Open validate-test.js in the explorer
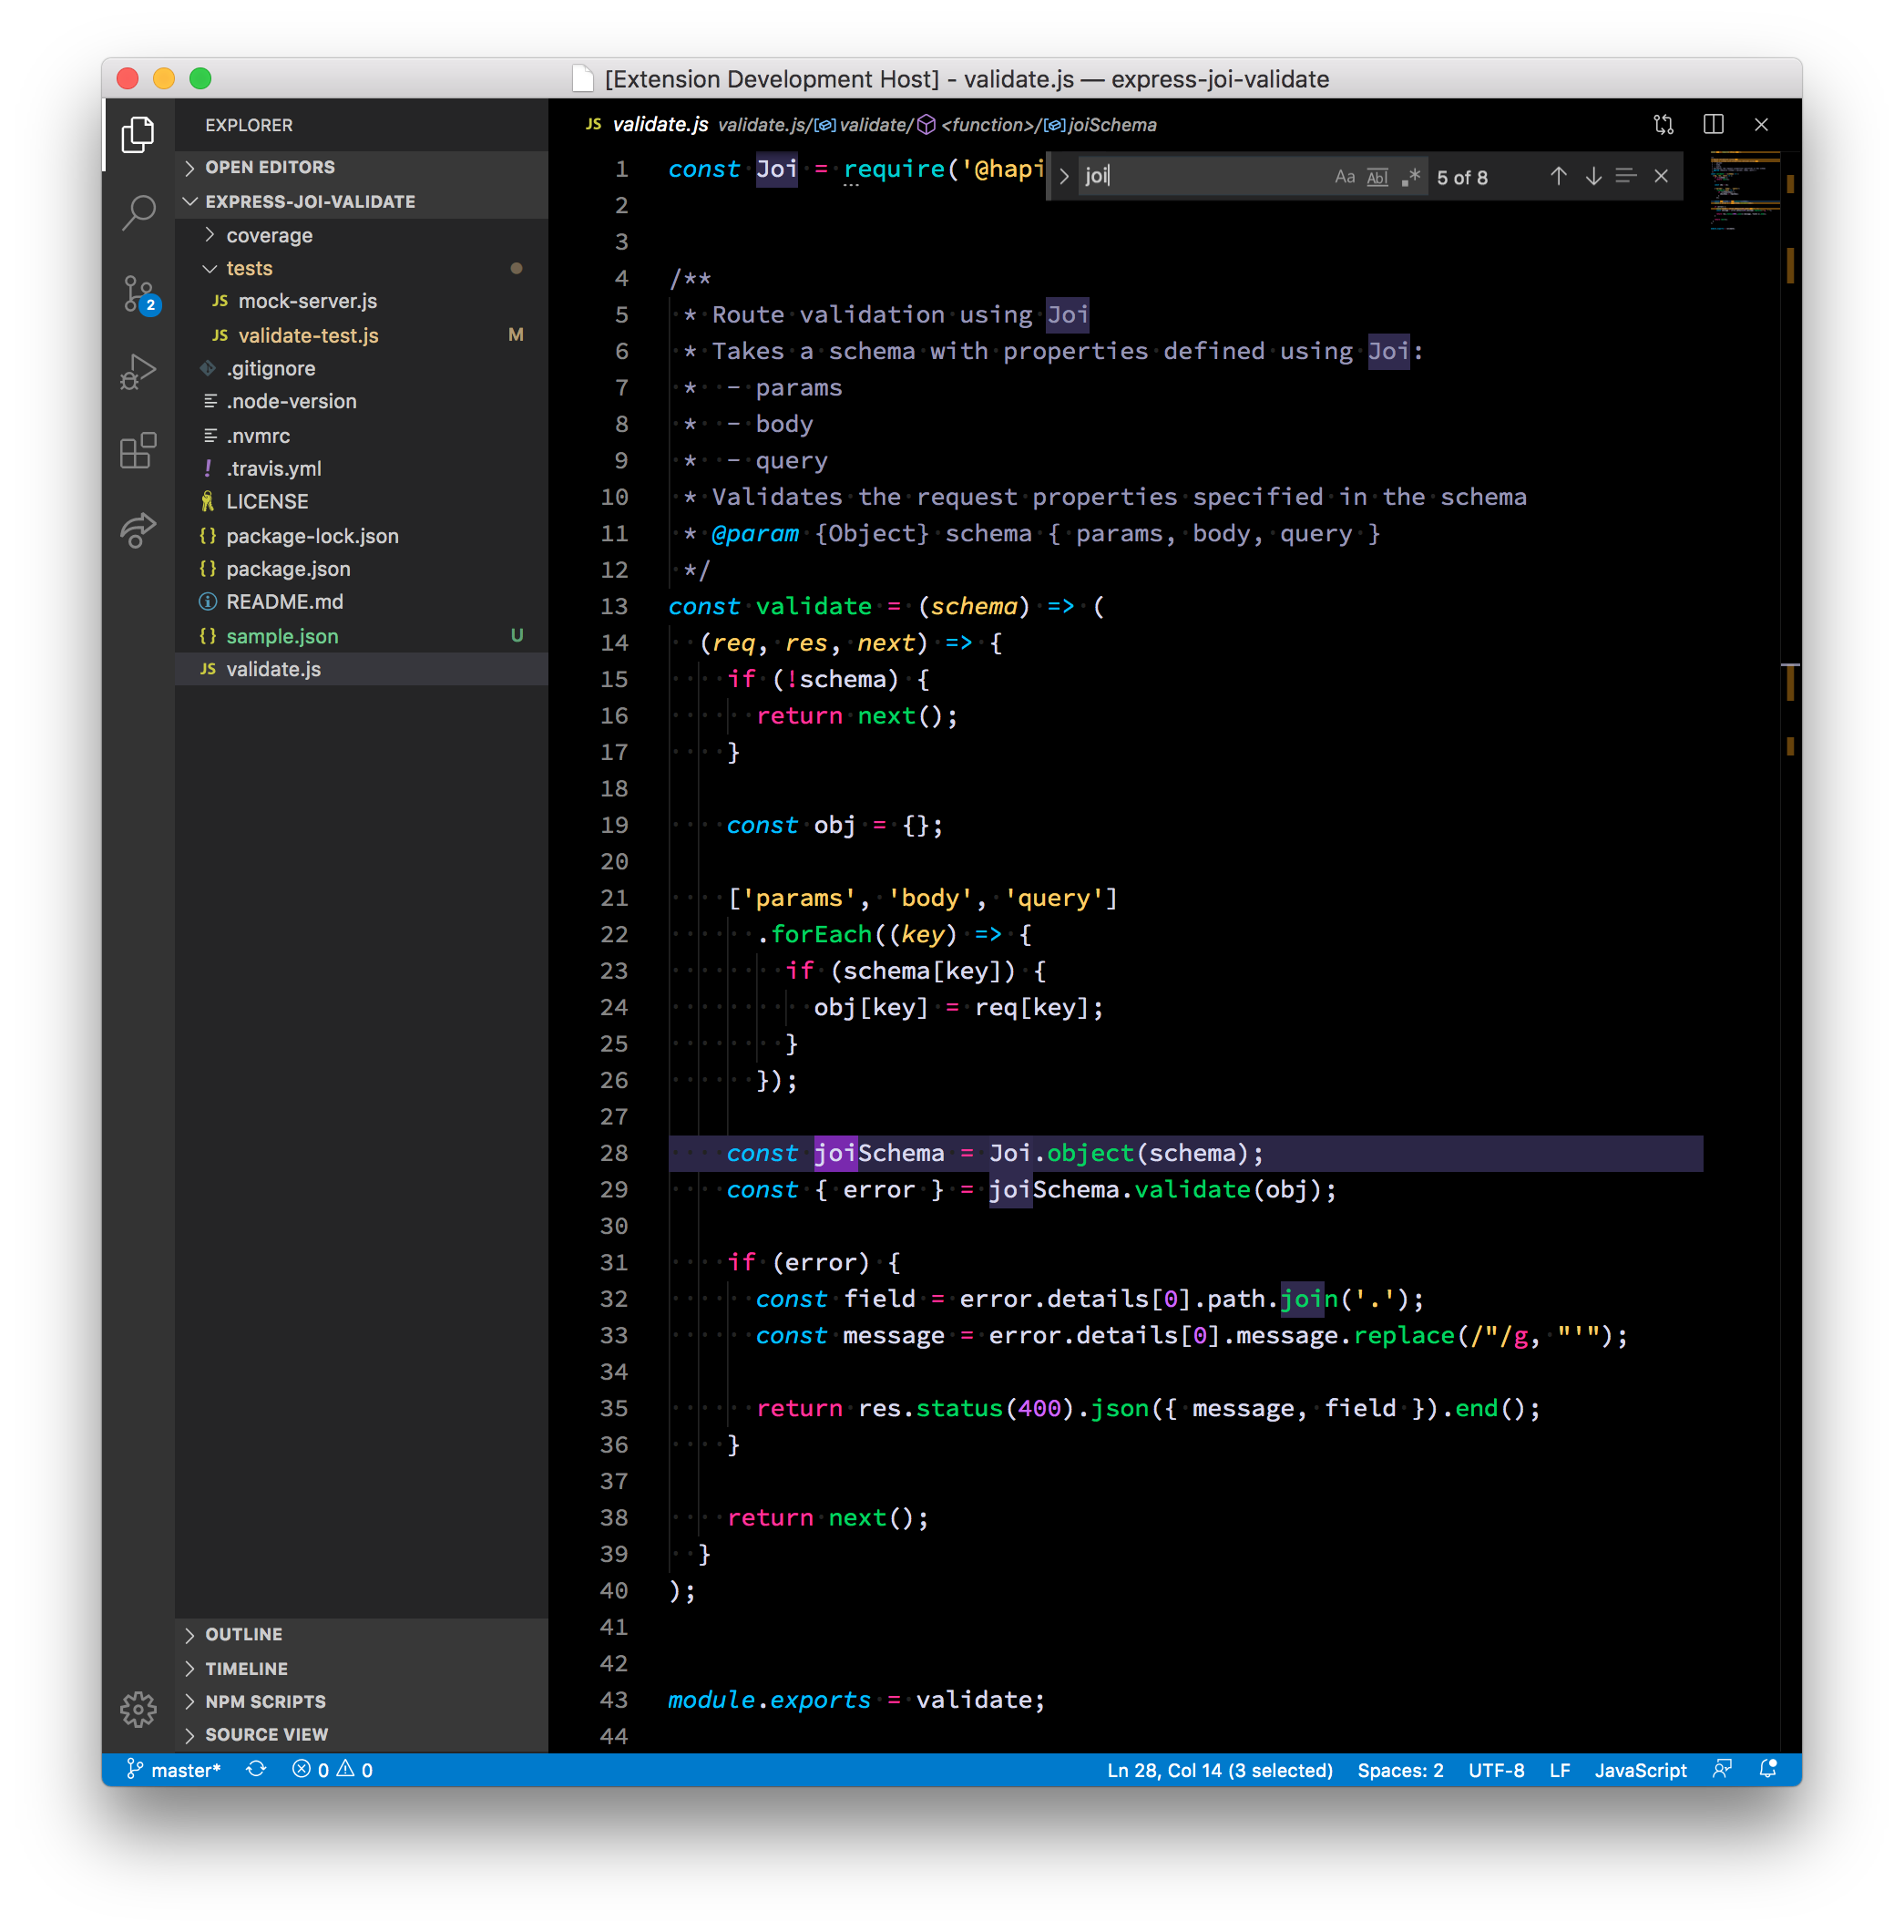Image resolution: width=1904 pixels, height=1932 pixels. [x=308, y=335]
